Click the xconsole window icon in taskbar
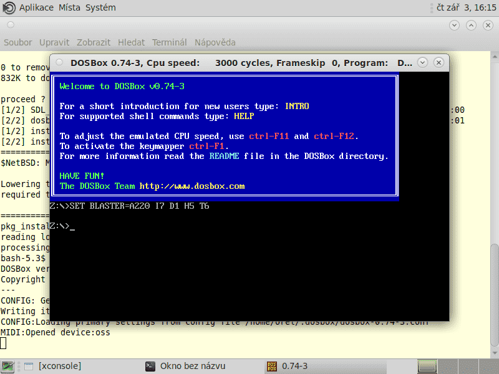 coord(29,367)
